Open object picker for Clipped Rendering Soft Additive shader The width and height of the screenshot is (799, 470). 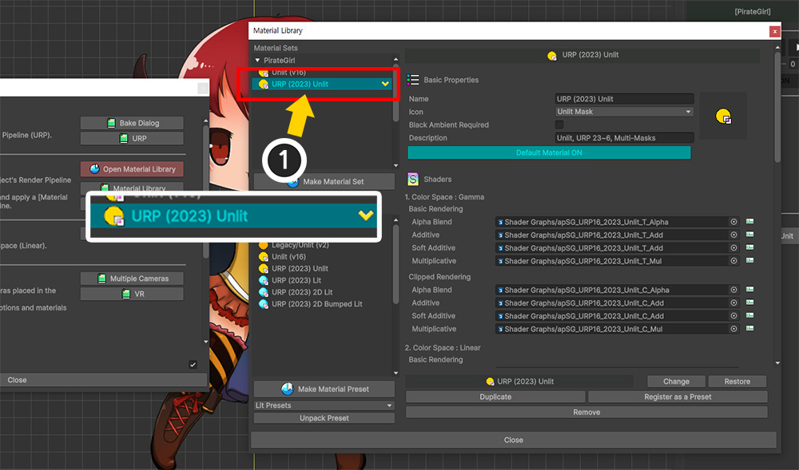click(733, 316)
